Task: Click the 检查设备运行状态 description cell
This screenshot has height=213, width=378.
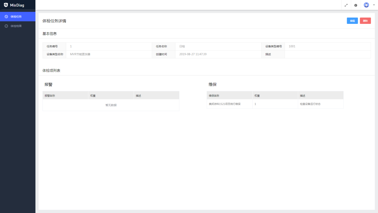Action: pos(310,104)
